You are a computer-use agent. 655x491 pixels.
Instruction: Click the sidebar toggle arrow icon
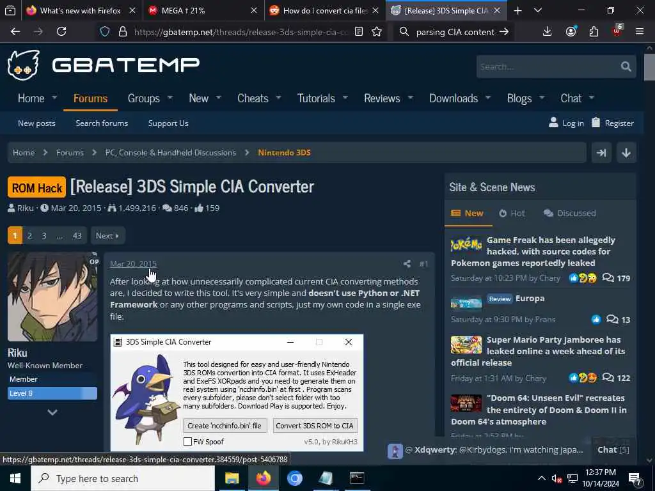[601, 153]
